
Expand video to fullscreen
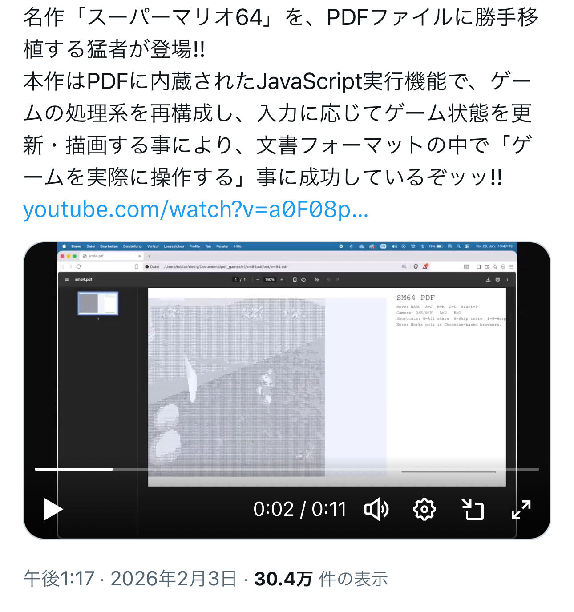(521, 509)
